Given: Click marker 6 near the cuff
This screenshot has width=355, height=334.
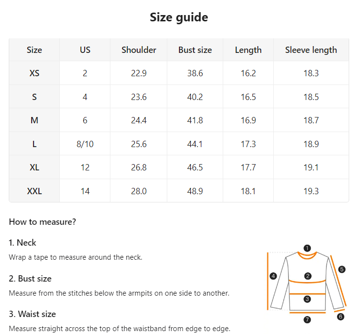Looking at the screenshot, I should 340,317.
